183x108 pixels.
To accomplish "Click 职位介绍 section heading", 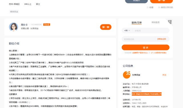I will [x=14, y=44].
